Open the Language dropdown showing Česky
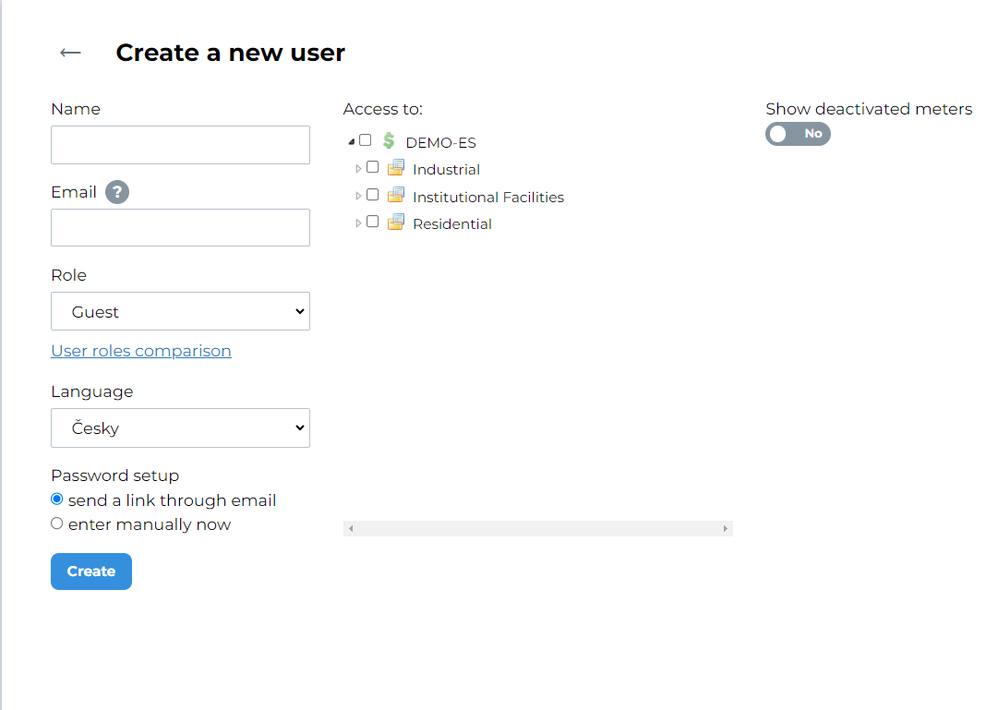The width and height of the screenshot is (998, 710). 180,427
